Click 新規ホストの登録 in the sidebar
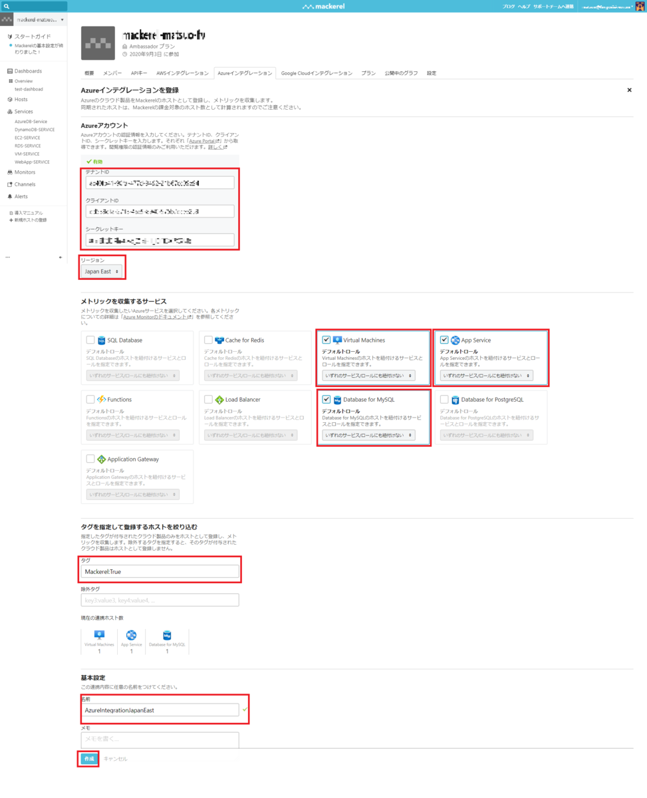The width and height of the screenshot is (647, 798). [x=29, y=220]
